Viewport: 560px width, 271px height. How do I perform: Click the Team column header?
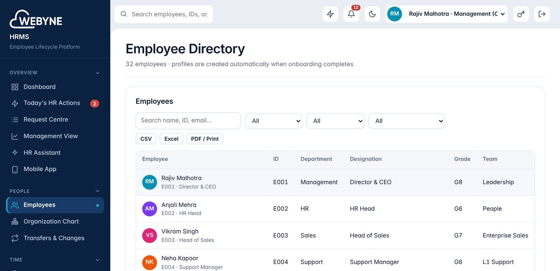[x=490, y=159]
